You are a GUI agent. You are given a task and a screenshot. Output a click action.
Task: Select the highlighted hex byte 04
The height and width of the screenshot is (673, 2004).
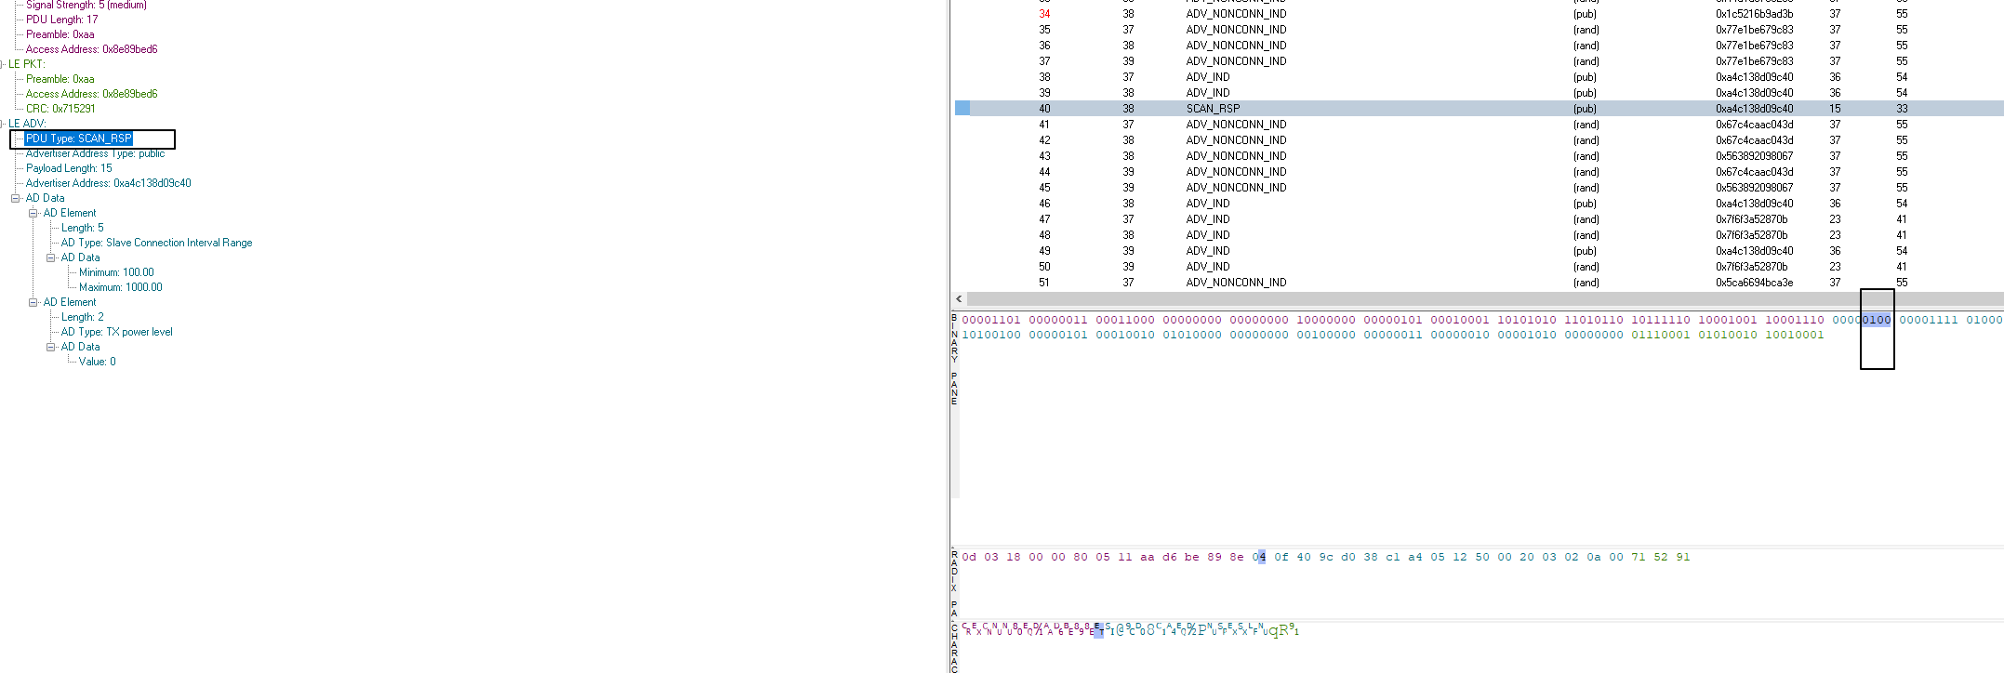(x=1259, y=557)
